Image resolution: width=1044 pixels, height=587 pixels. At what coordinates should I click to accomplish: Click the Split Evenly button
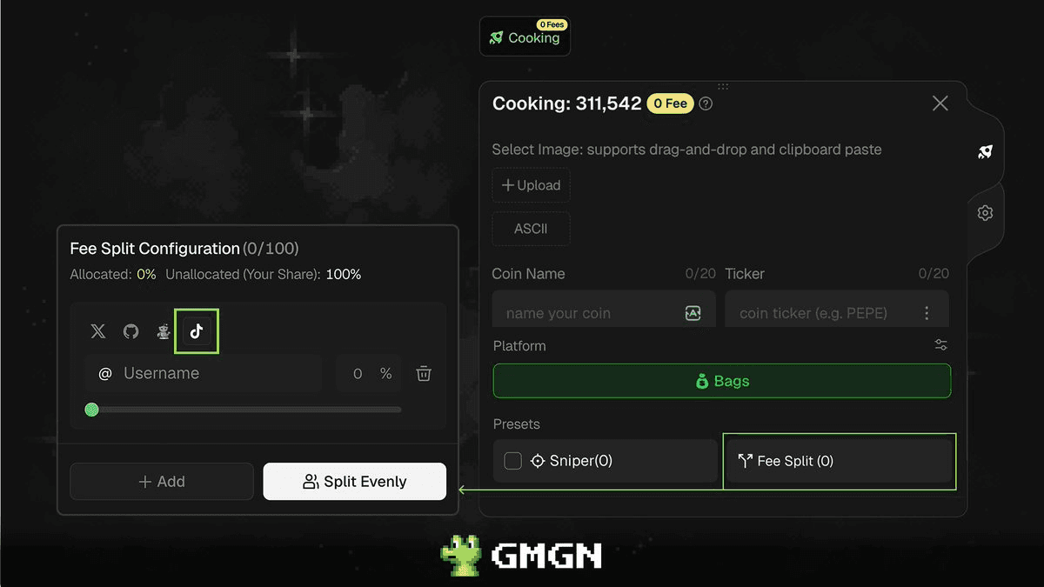pyautogui.click(x=355, y=482)
